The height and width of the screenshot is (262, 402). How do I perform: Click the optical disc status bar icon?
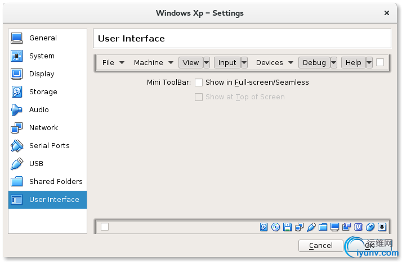(x=275, y=227)
